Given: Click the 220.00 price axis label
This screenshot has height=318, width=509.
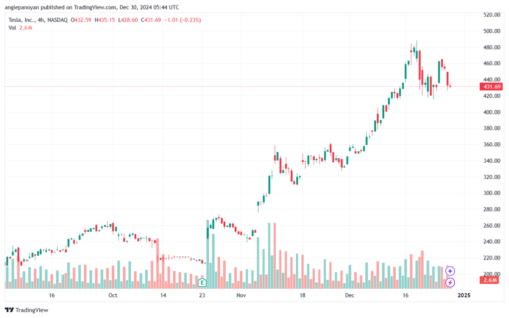Looking at the screenshot, I should pos(492,258).
